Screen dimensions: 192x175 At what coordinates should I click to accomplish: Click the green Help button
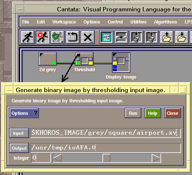pos(153,113)
